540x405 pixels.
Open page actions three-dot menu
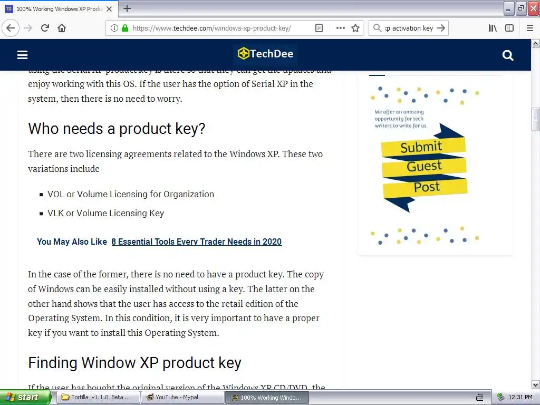point(340,28)
